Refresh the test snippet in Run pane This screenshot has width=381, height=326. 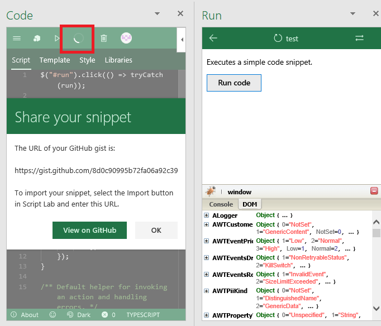[278, 38]
